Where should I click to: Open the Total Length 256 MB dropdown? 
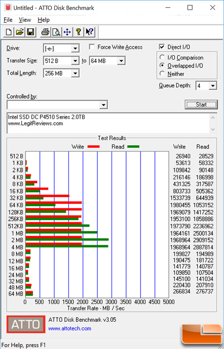click(61, 73)
